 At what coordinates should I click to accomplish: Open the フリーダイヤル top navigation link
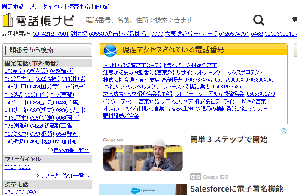[x=45, y=6]
